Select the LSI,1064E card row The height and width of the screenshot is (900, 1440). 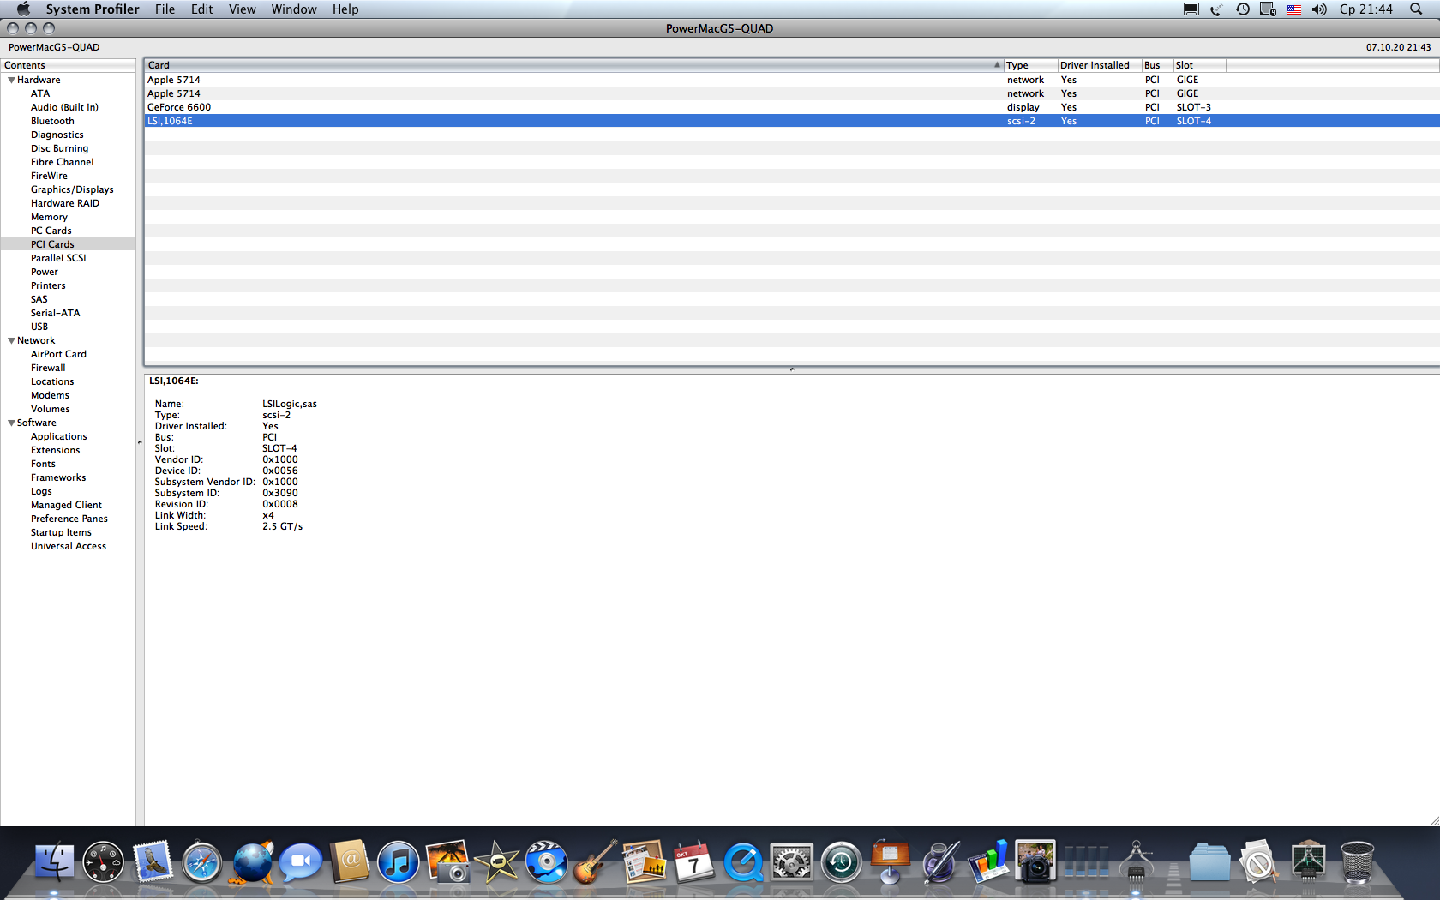[792, 121]
